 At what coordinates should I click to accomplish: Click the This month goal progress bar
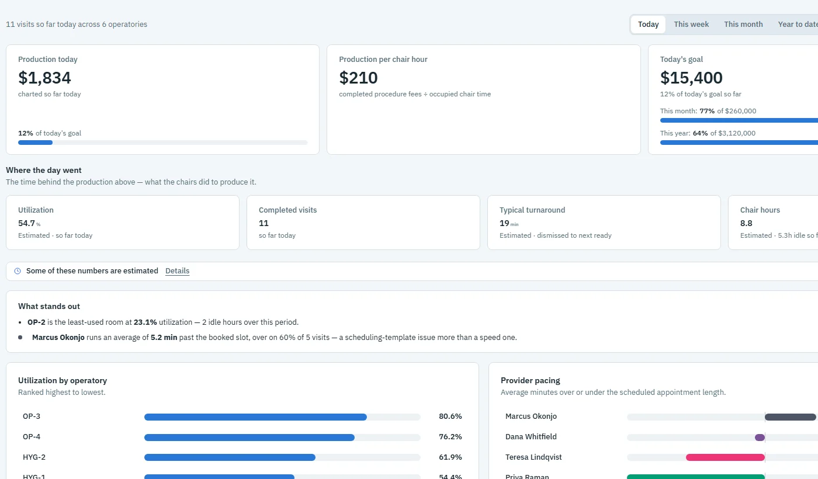(x=739, y=120)
